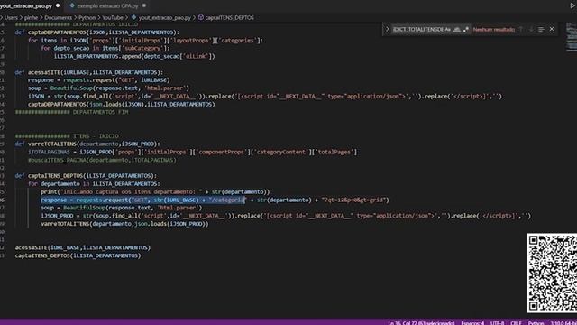577x325 pixels.
Task: Open the YouTube breadcrumb folder
Action: coord(113,17)
